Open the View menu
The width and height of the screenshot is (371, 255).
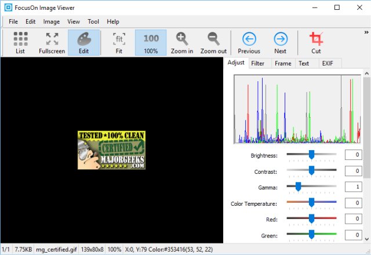click(x=74, y=22)
